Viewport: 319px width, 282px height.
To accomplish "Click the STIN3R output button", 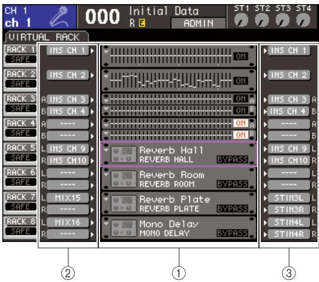I will (x=289, y=210).
